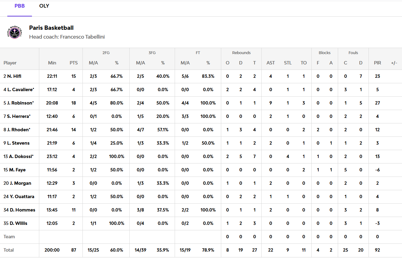The image size is (402, 258).
Task: Click player name A. Dokossi
Action: coord(21,157)
